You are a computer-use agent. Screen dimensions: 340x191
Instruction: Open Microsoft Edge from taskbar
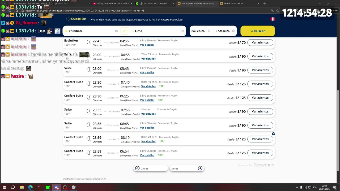[30, 187]
